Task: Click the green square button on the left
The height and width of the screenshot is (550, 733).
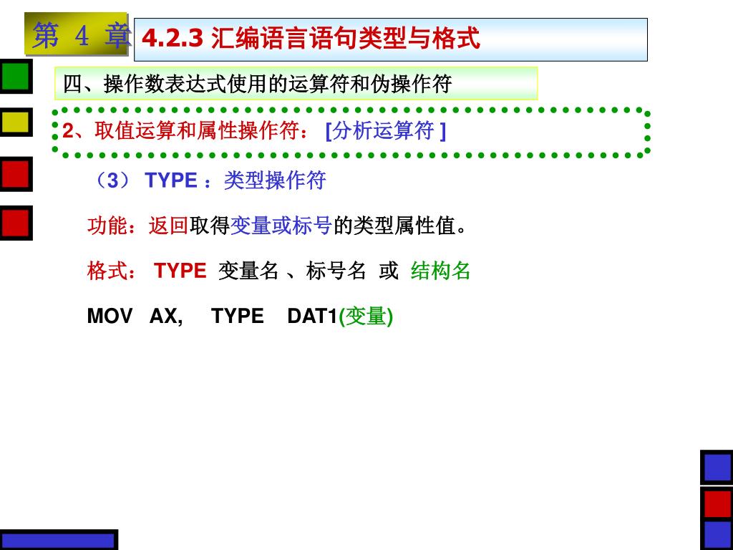Action: coord(16,76)
